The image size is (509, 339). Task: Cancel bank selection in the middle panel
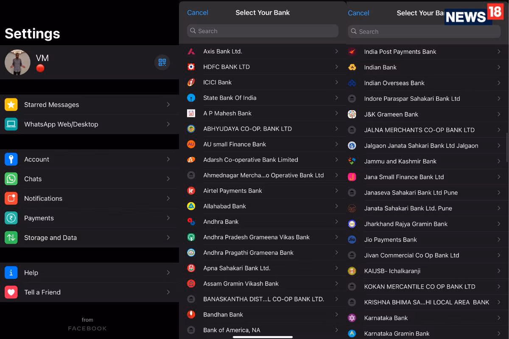(198, 13)
